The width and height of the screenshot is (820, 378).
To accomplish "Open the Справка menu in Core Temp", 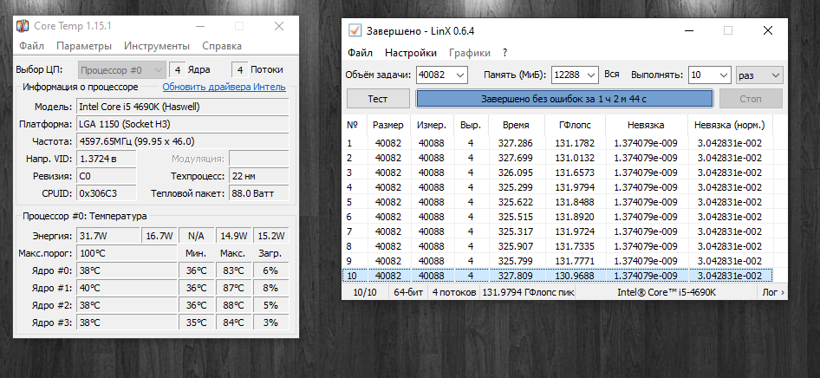I will (x=222, y=46).
